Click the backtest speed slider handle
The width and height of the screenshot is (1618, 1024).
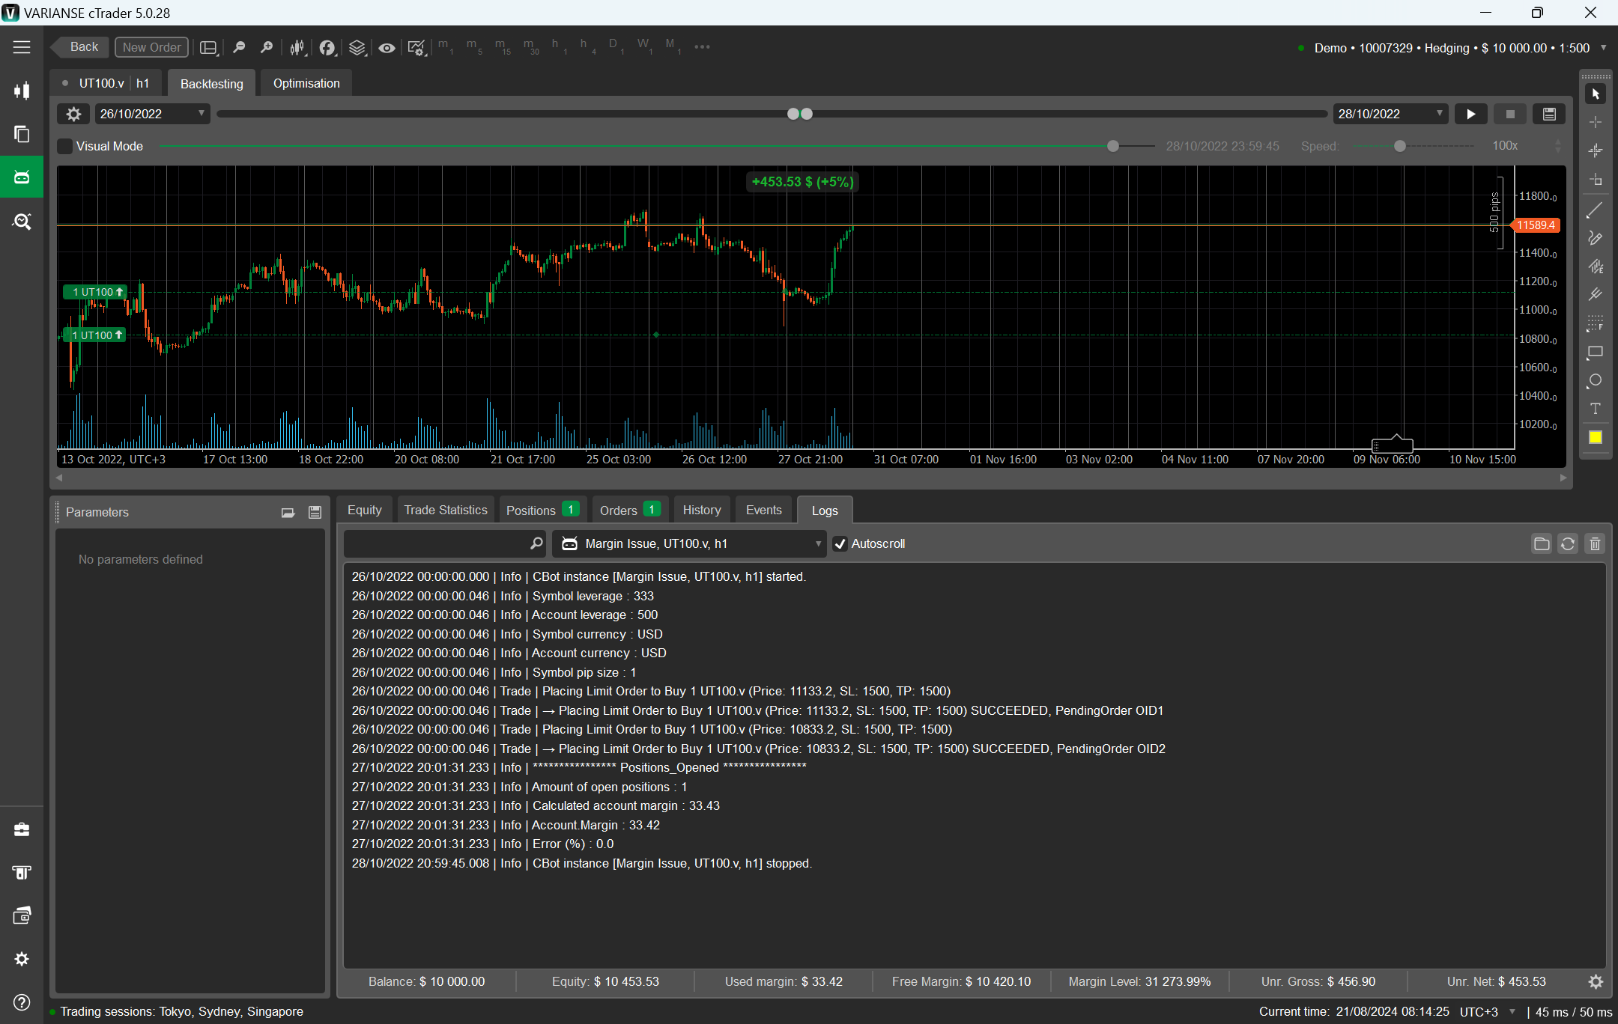coord(1400,146)
